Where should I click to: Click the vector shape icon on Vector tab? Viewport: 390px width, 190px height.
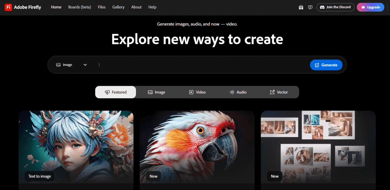272,92
